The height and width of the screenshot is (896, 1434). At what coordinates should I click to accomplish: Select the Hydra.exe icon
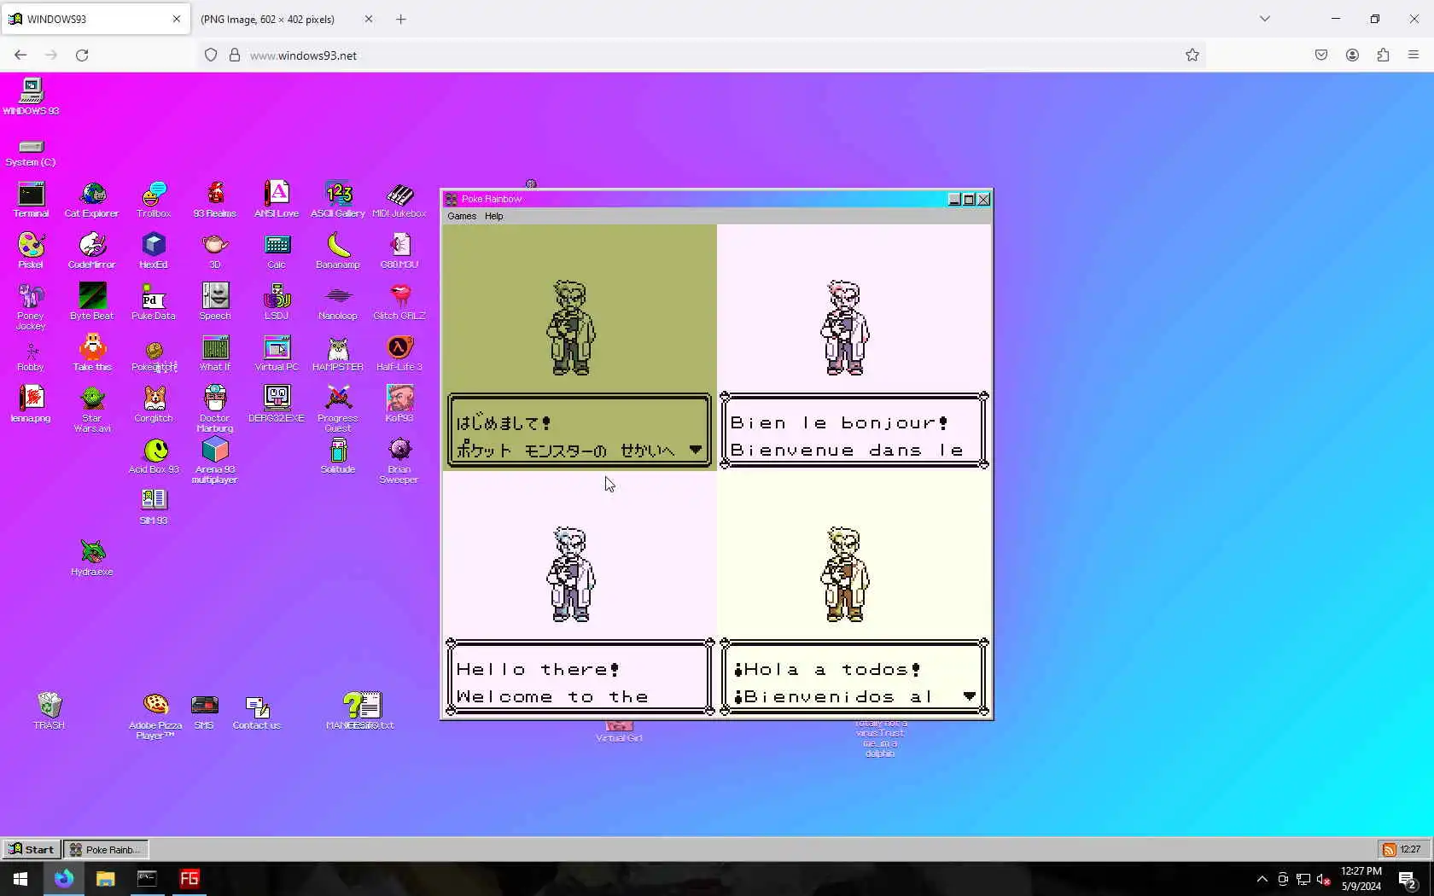[x=92, y=559]
